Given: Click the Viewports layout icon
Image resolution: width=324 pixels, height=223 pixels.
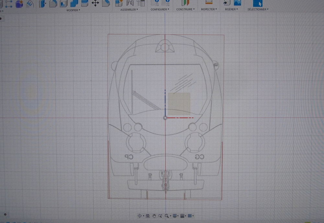Looking at the screenshot, I should pos(190,216).
